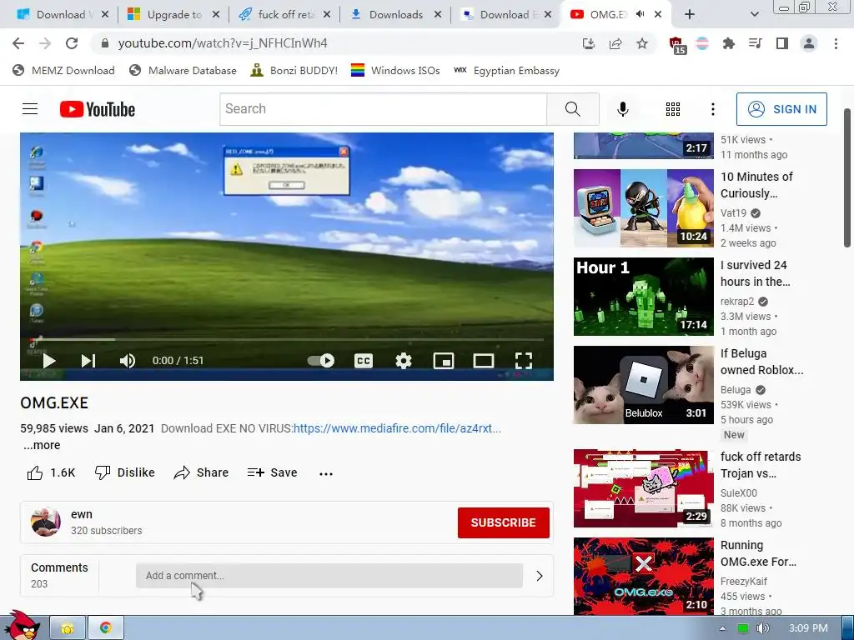Open the Egyptian Embassy bookmark

(x=507, y=70)
